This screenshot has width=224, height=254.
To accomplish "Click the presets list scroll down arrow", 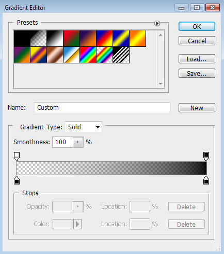I will (x=161, y=84).
